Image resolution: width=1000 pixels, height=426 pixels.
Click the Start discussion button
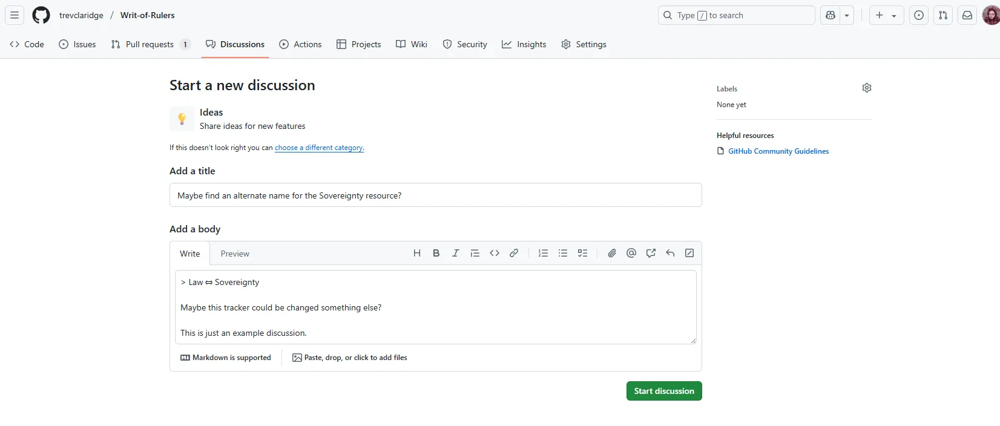pyautogui.click(x=664, y=391)
